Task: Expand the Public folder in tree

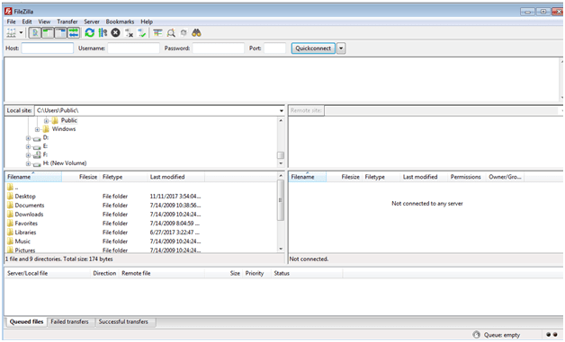Action: (46, 120)
